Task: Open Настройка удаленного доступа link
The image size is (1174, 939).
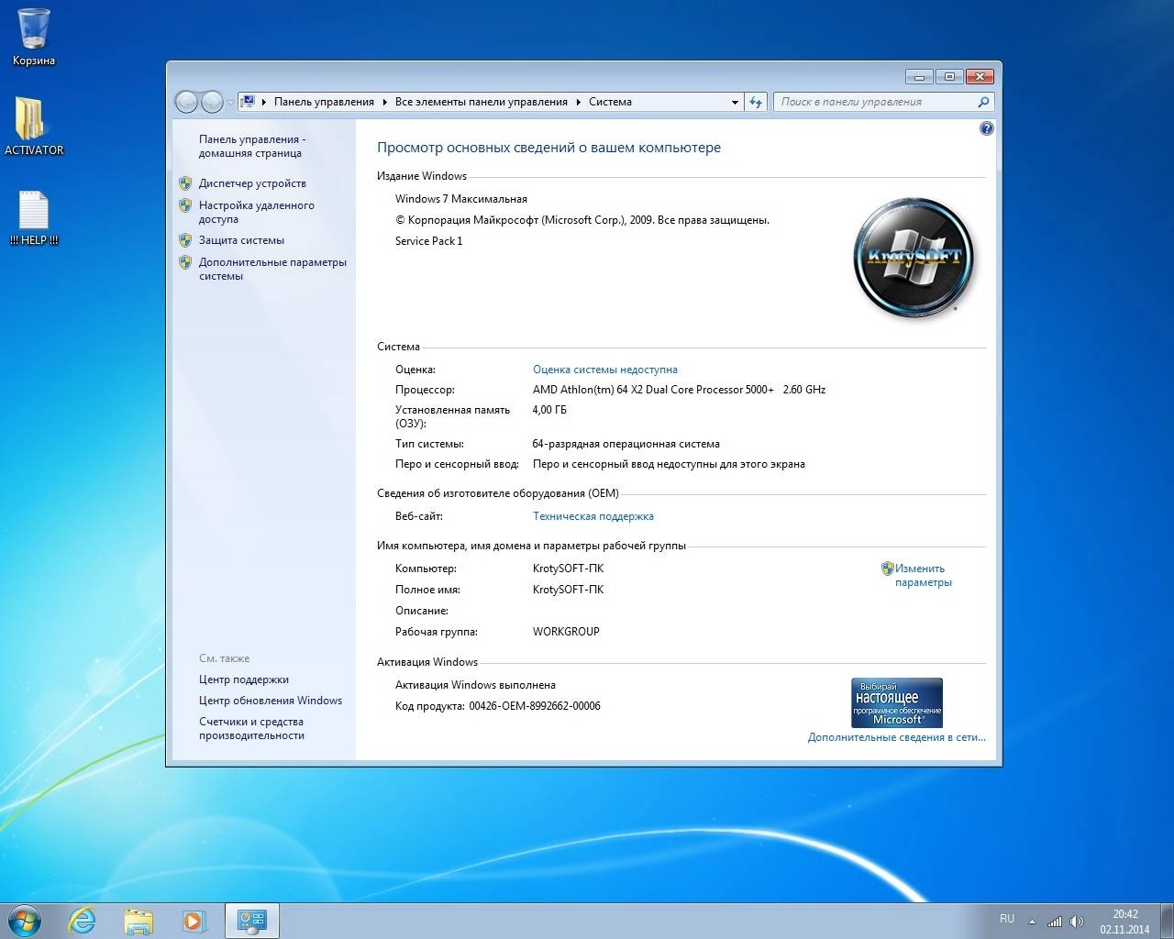Action: pos(257,213)
